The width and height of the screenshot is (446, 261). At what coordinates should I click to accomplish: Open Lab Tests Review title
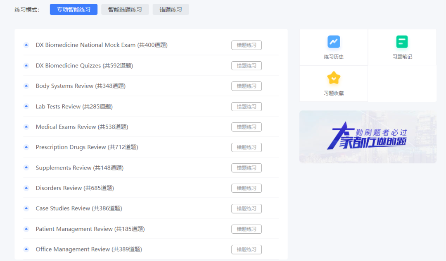pos(74,106)
